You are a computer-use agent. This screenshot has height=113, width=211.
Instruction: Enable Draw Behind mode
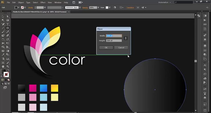point(6,83)
